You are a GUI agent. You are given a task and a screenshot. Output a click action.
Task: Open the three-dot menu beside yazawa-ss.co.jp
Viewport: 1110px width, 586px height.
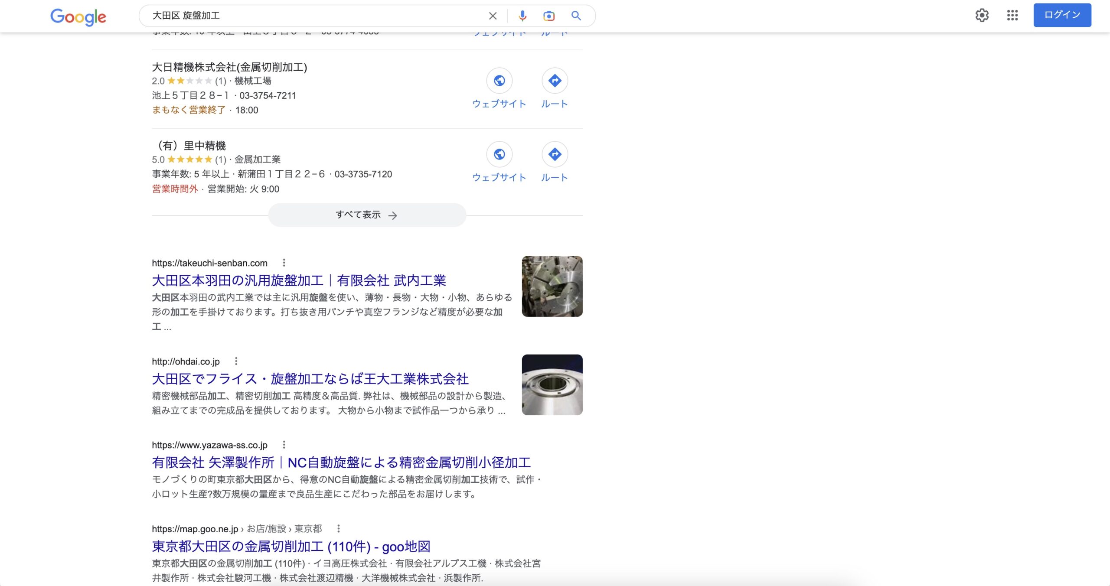tap(284, 445)
